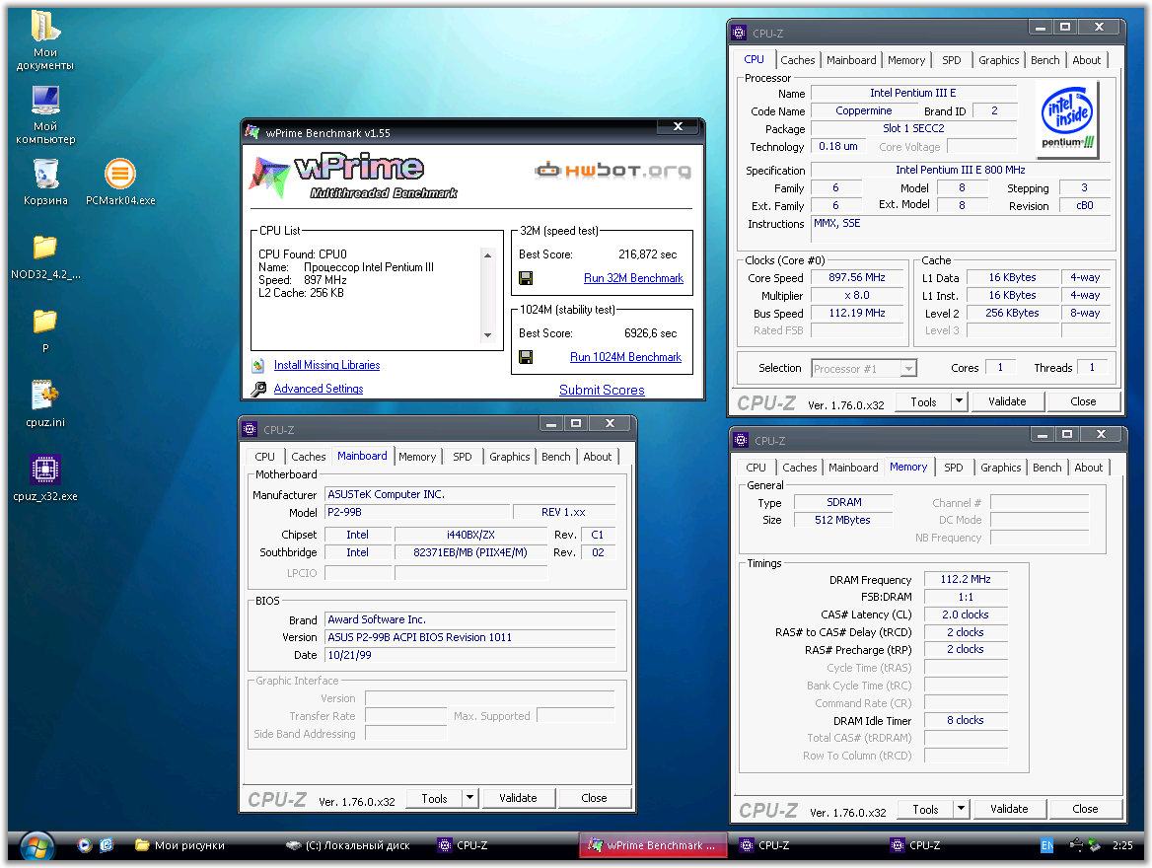Click Submit Scores link
1152x868 pixels.
(x=602, y=390)
